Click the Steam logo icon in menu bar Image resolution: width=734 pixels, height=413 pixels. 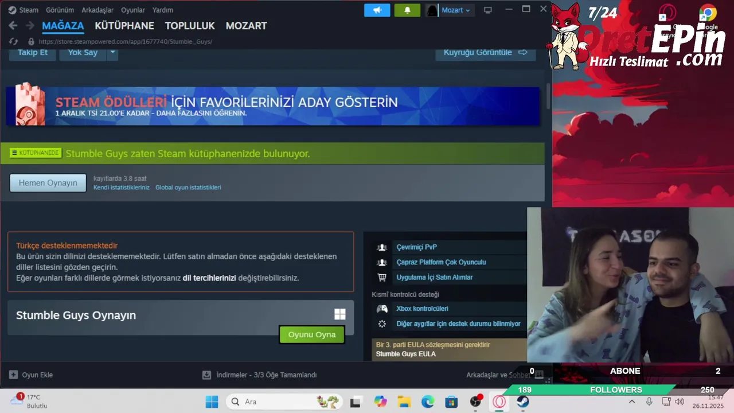click(12, 10)
